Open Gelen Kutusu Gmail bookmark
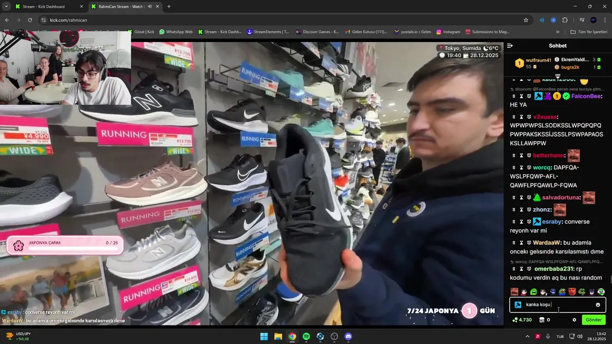The width and height of the screenshot is (612, 344). coord(366,32)
